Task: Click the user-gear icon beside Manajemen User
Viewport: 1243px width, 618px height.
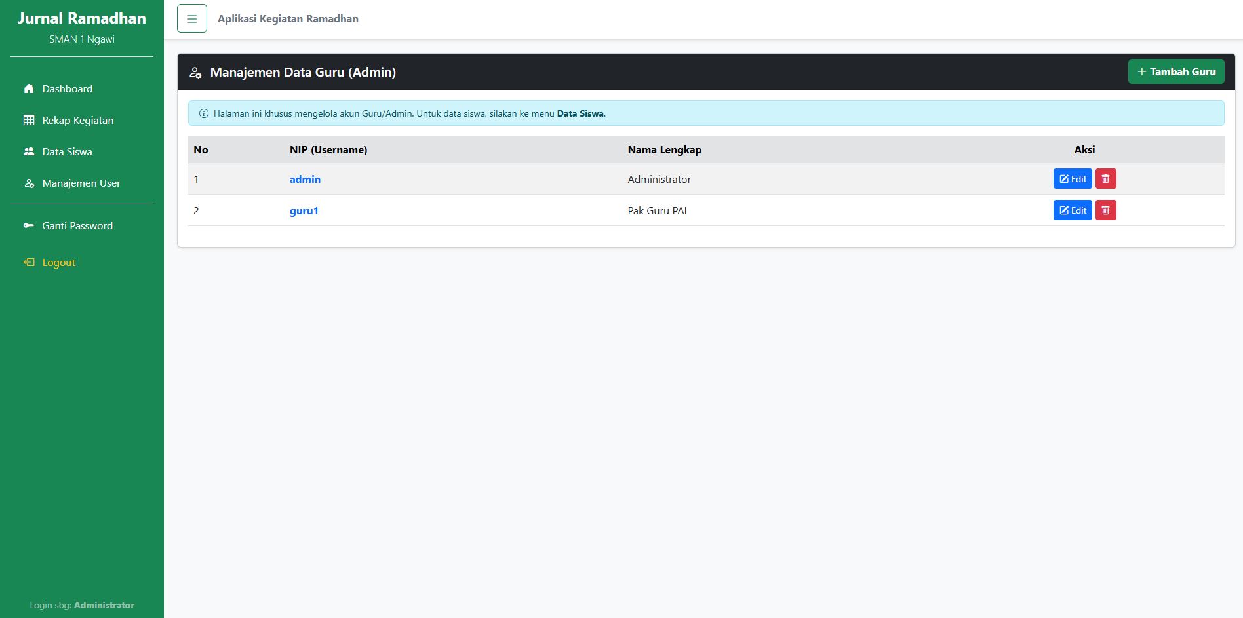Action: (29, 183)
